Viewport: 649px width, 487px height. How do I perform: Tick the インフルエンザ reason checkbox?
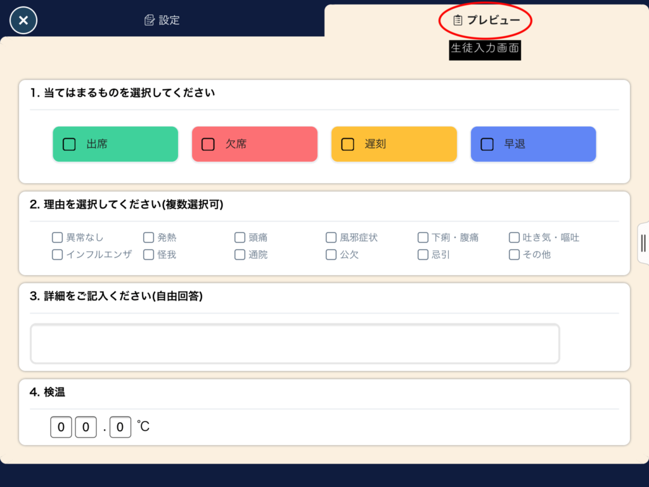click(x=57, y=254)
